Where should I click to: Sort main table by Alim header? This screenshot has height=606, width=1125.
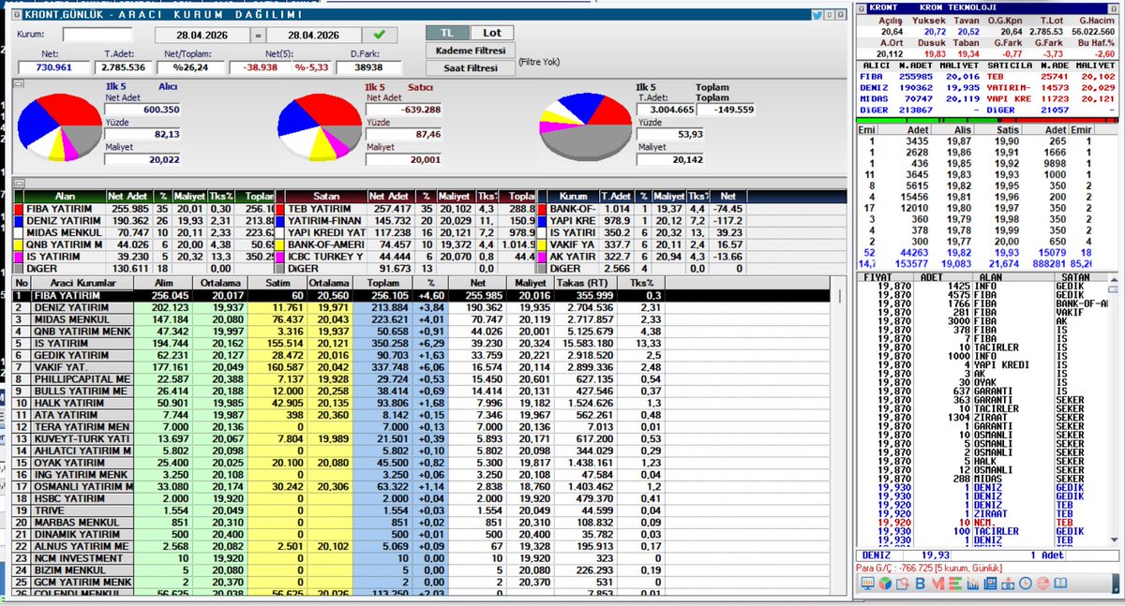[162, 282]
